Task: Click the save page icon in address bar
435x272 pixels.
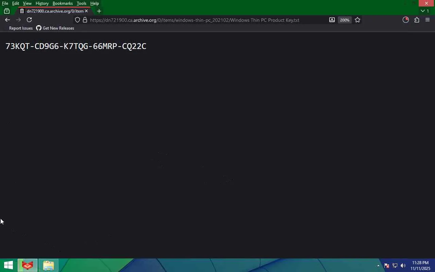Action: coord(332,20)
